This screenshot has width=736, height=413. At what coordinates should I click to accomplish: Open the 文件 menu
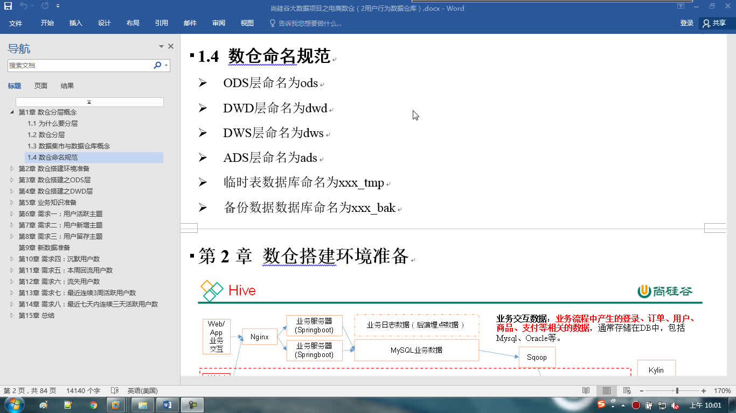(x=16, y=23)
